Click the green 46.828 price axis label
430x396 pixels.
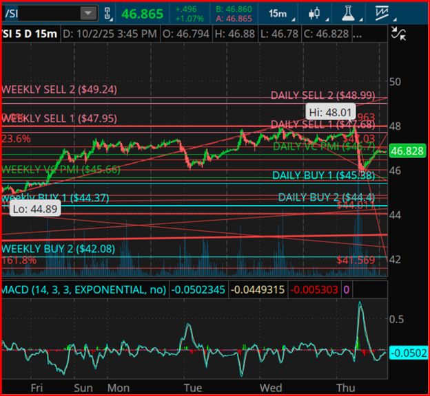point(409,151)
